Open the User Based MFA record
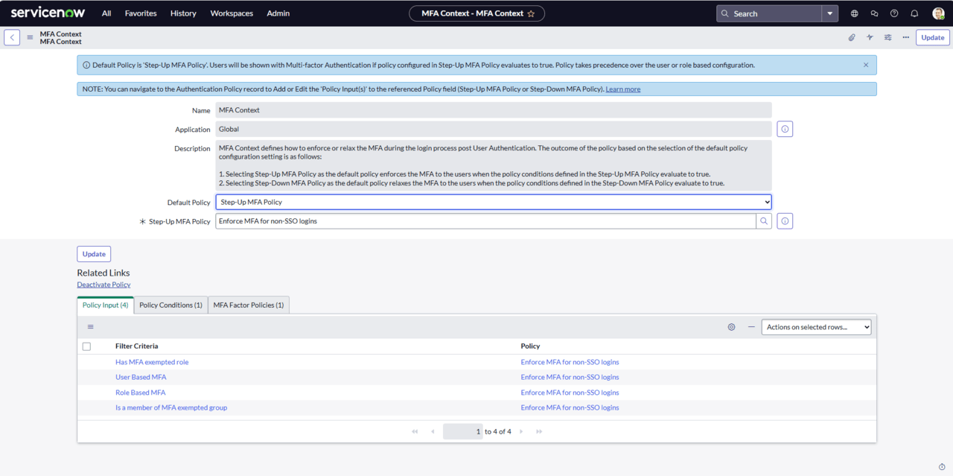Image resolution: width=953 pixels, height=476 pixels. (x=141, y=378)
